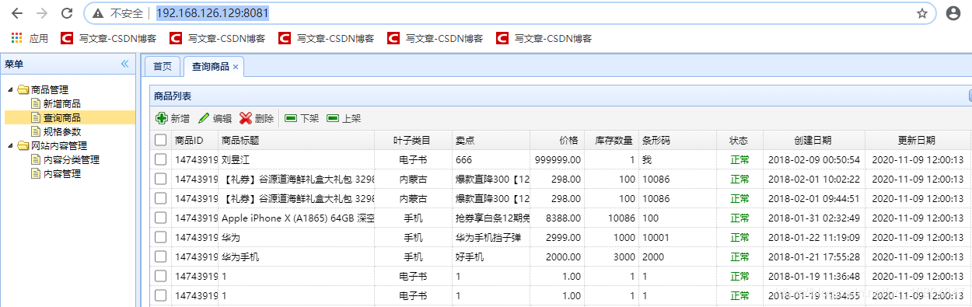Open 查询商品 in the menu tree
This screenshot has width=972, height=307.
point(61,117)
